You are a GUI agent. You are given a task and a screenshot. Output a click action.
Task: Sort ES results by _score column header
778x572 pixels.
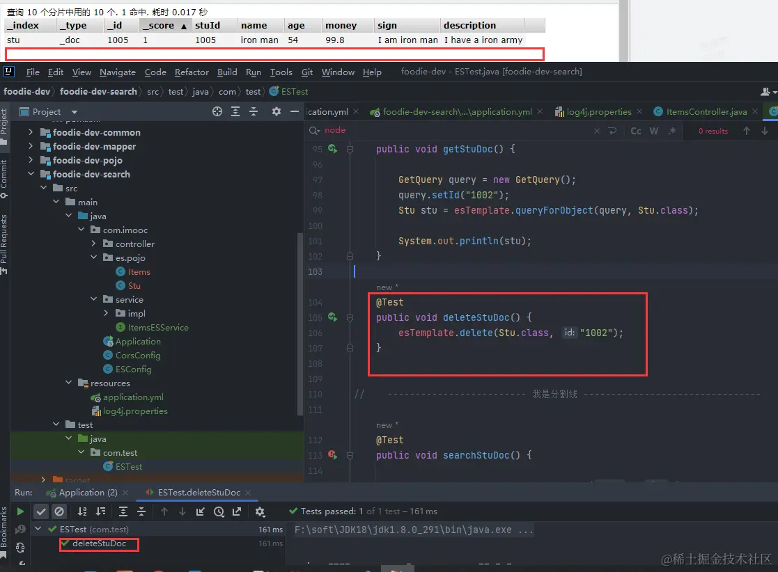164,26
